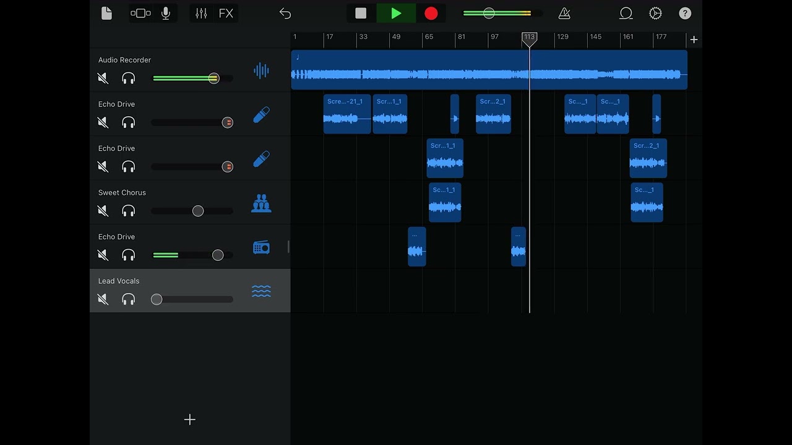The width and height of the screenshot is (792, 445).
Task: Start recording with the red button
Action: coord(431,13)
